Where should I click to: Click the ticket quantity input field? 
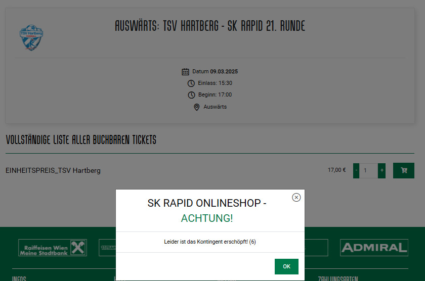(369, 170)
